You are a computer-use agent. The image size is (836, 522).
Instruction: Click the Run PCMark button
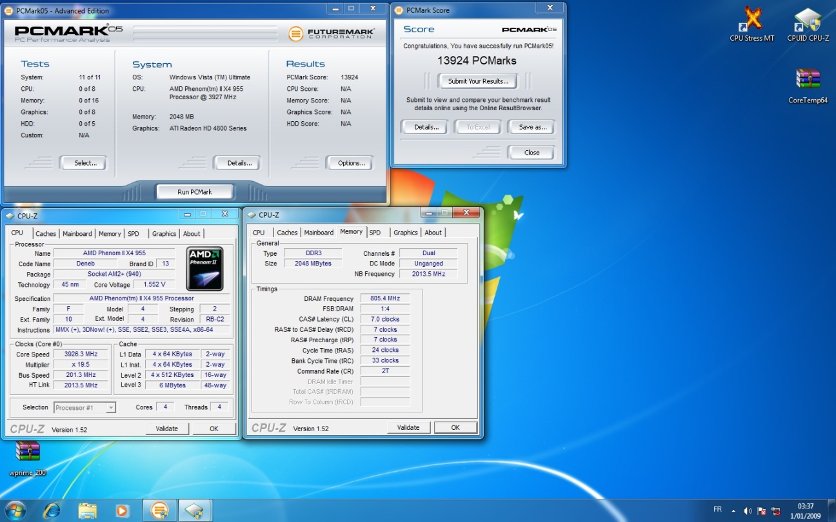click(x=195, y=192)
